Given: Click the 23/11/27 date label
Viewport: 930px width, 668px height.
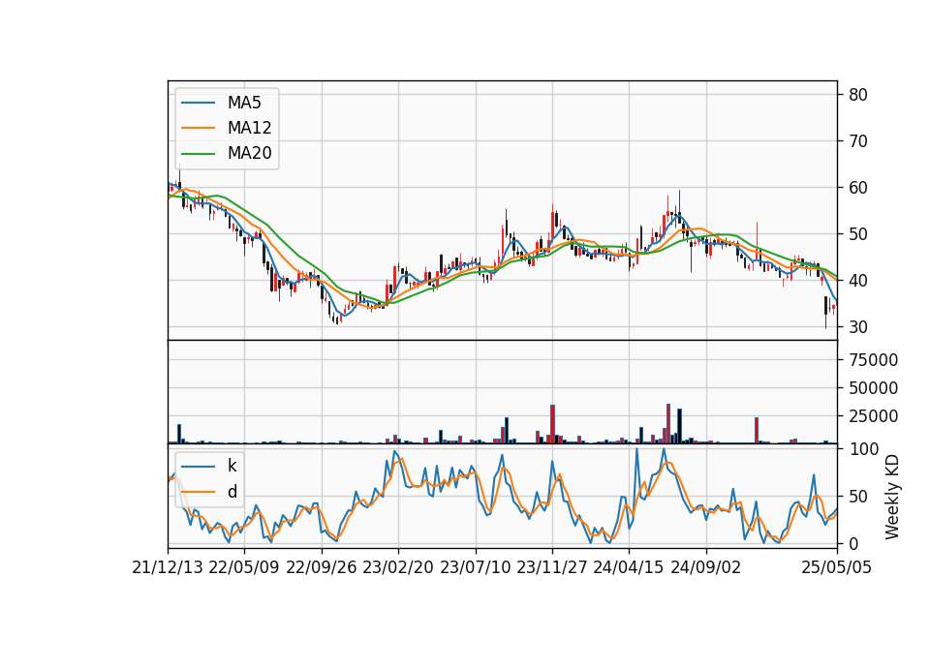Looking at the screenshot, I should [552, 567].
